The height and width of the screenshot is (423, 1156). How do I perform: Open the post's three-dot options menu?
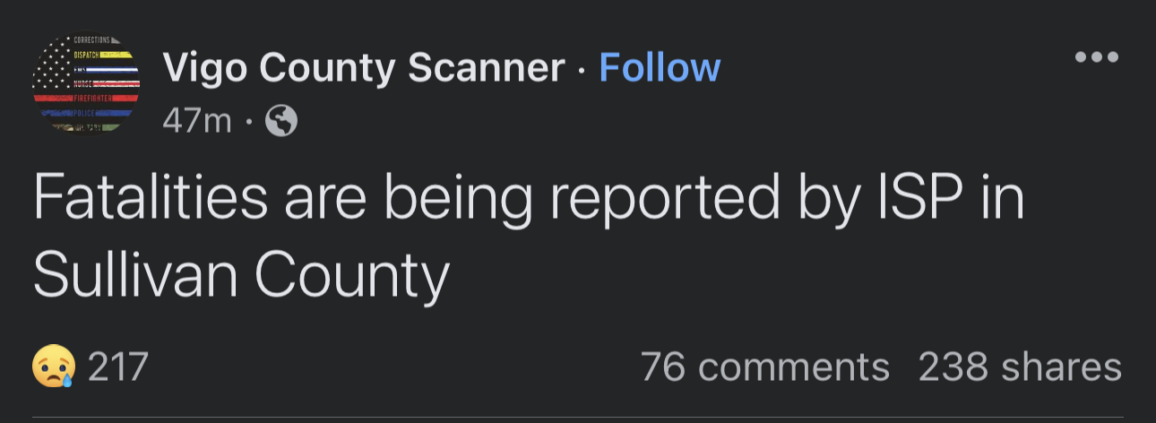[1097, 56]
